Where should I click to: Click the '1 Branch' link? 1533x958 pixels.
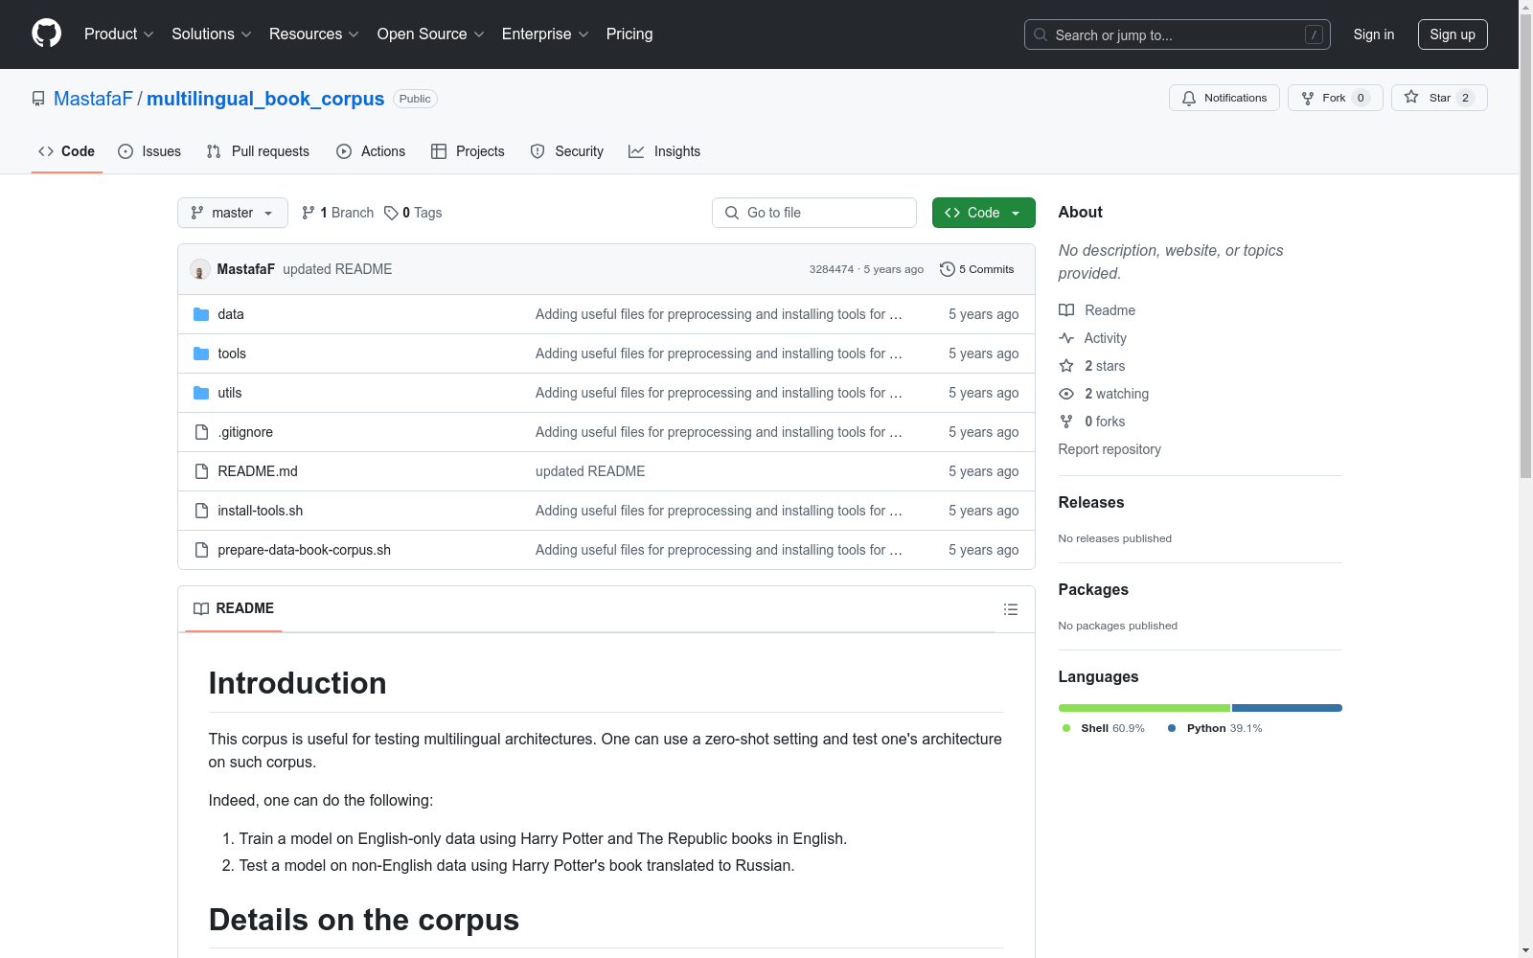337,213
